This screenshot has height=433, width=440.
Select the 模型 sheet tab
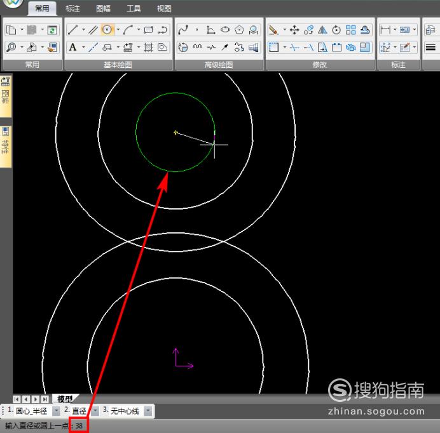tap(65, 399)
